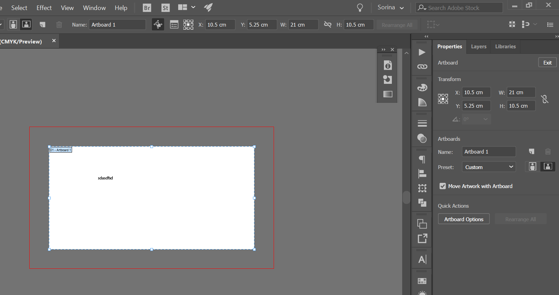Click New Artboard icon in Properties panel
The height and width of the screenshot is (295, 559).
point(531,151)
